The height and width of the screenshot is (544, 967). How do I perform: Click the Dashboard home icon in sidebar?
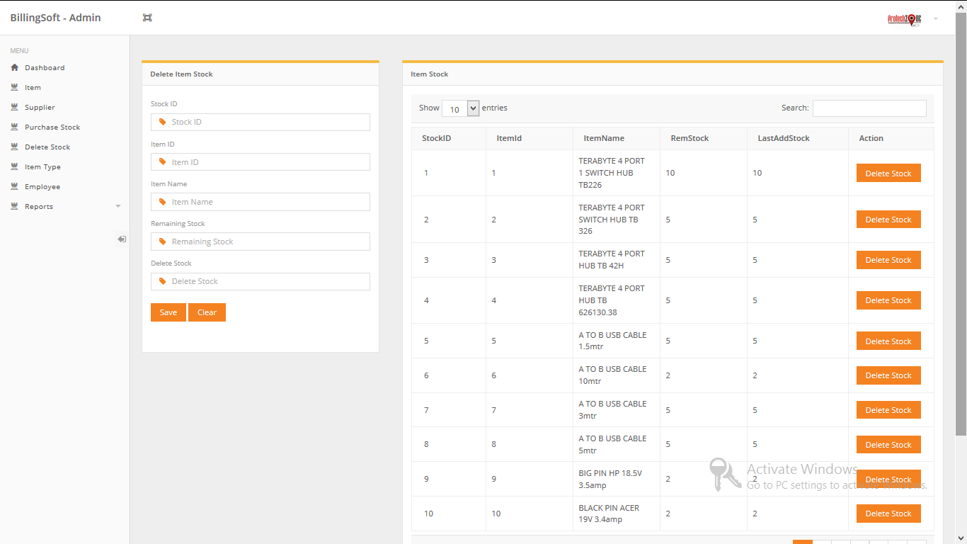pyautogui.click(x=14, y=68)
